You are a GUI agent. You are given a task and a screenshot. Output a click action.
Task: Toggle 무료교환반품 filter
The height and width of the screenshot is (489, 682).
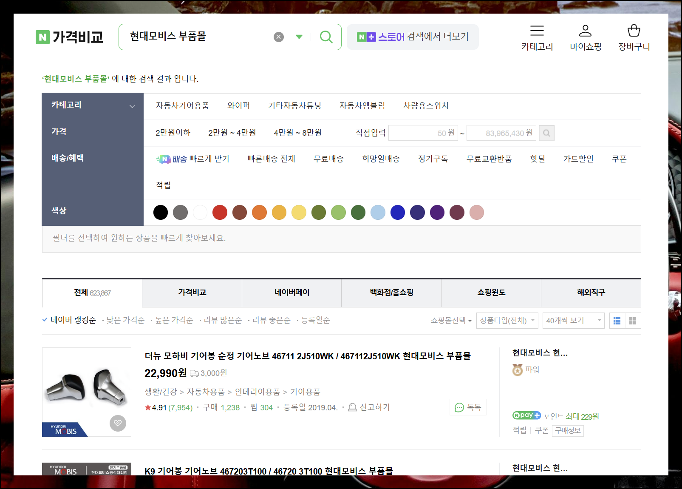489,159
